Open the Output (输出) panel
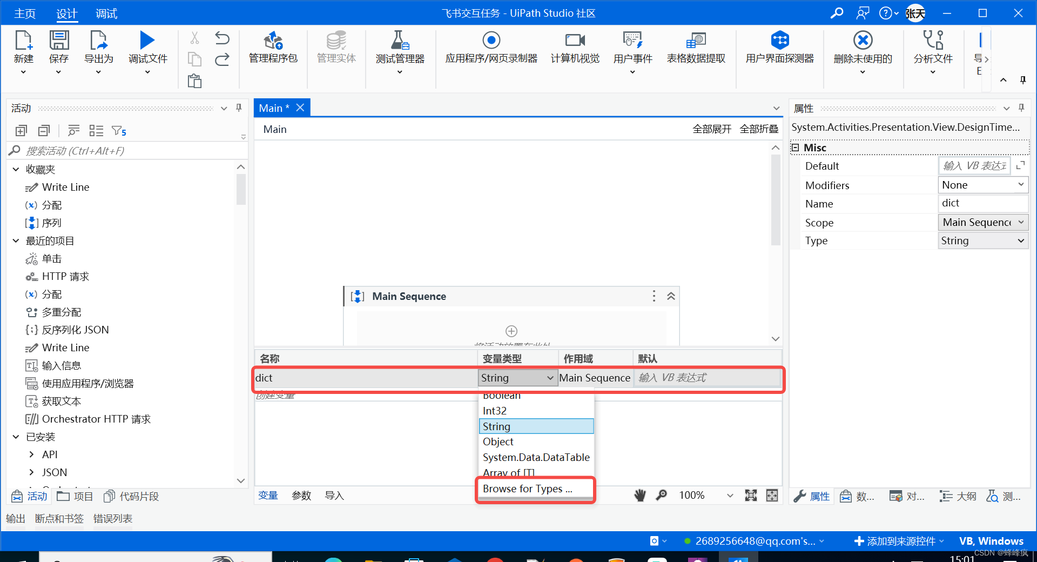The width and height of the screenshot is (1037, 562). pos(16,518)
